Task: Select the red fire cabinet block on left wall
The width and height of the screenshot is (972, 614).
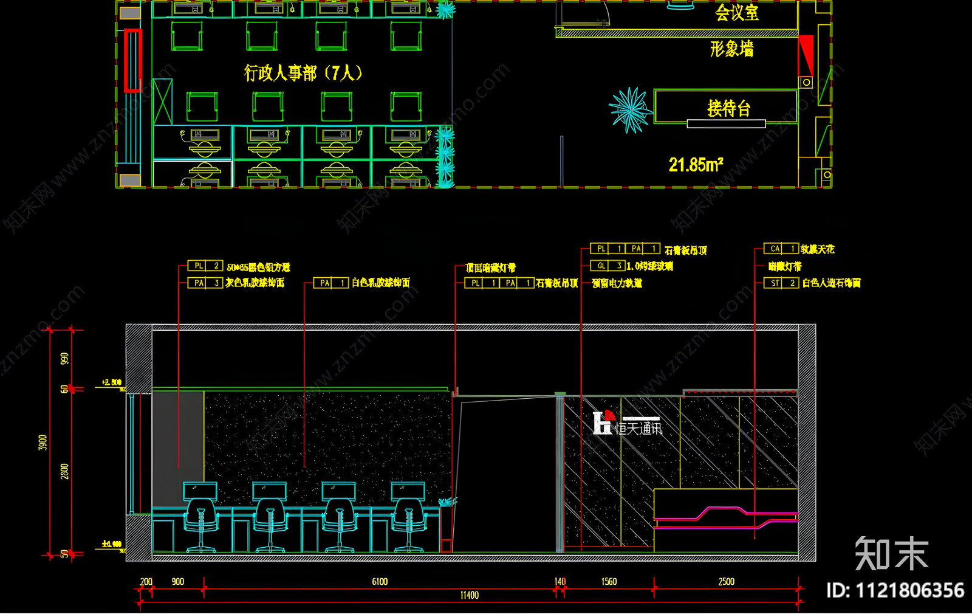Action: [x=133, y=61]
